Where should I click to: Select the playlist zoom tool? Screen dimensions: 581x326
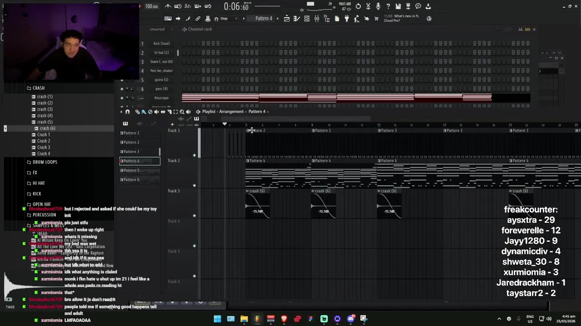click(x=182, y=112)
